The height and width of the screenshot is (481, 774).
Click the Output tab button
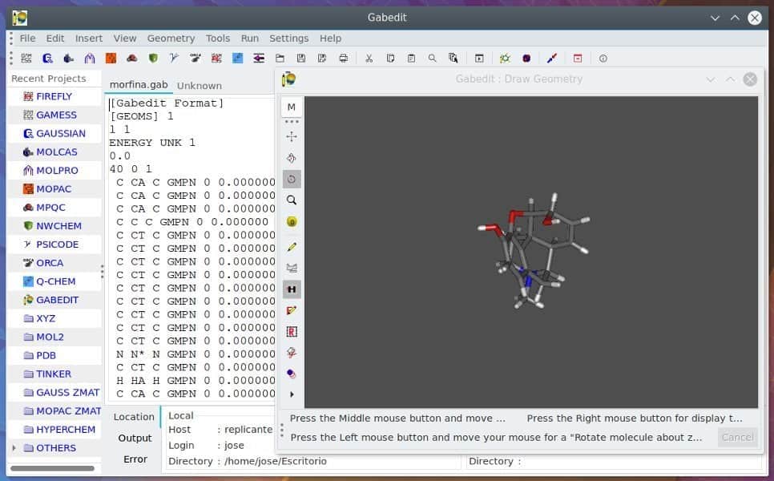[135, 438]
